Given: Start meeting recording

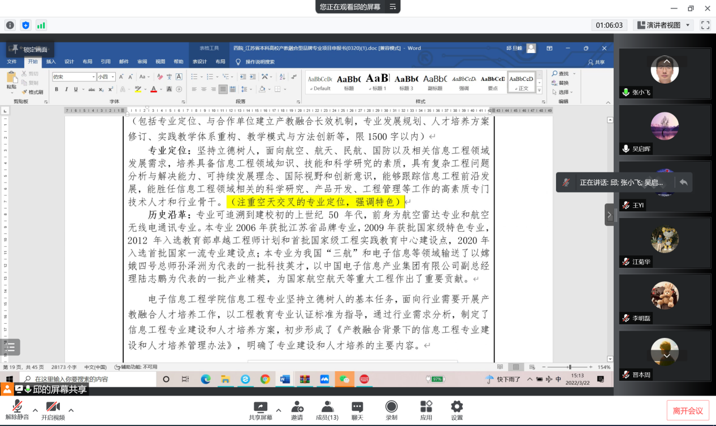Looking at the screenshot, I should (391, 411).
